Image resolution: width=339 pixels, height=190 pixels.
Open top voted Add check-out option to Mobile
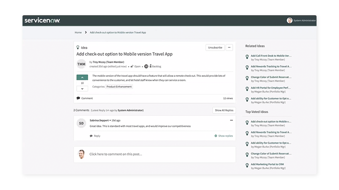coord(271,122)
